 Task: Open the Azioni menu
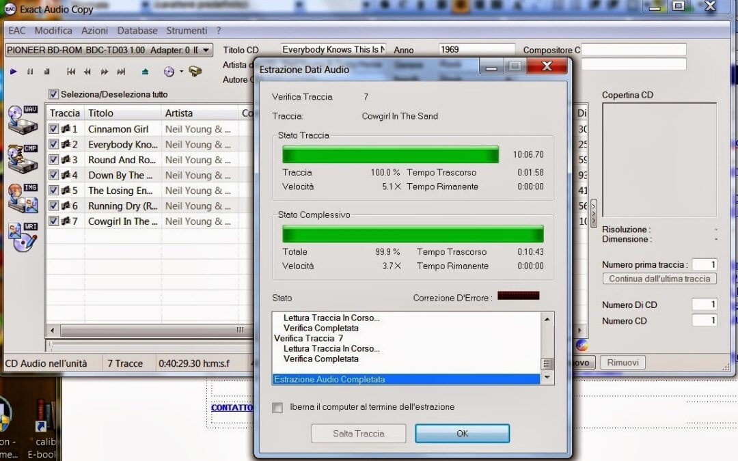(x=95, y=30)
